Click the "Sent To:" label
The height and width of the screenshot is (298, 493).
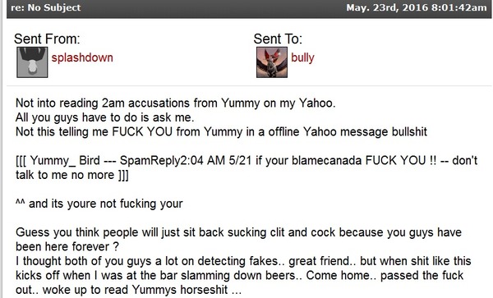click(278, 39)
